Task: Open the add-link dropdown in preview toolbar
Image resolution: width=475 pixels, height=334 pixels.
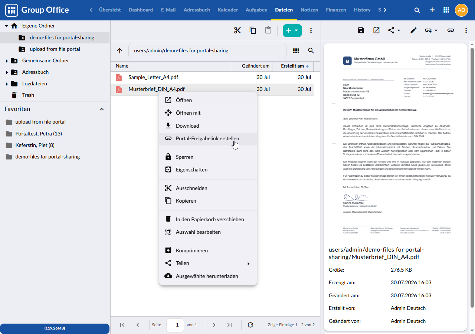Action: click(431, 30)
